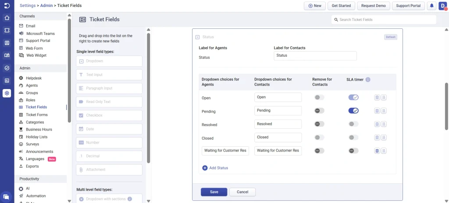Disable SLA timer for Pending status

tap(353, 110)
